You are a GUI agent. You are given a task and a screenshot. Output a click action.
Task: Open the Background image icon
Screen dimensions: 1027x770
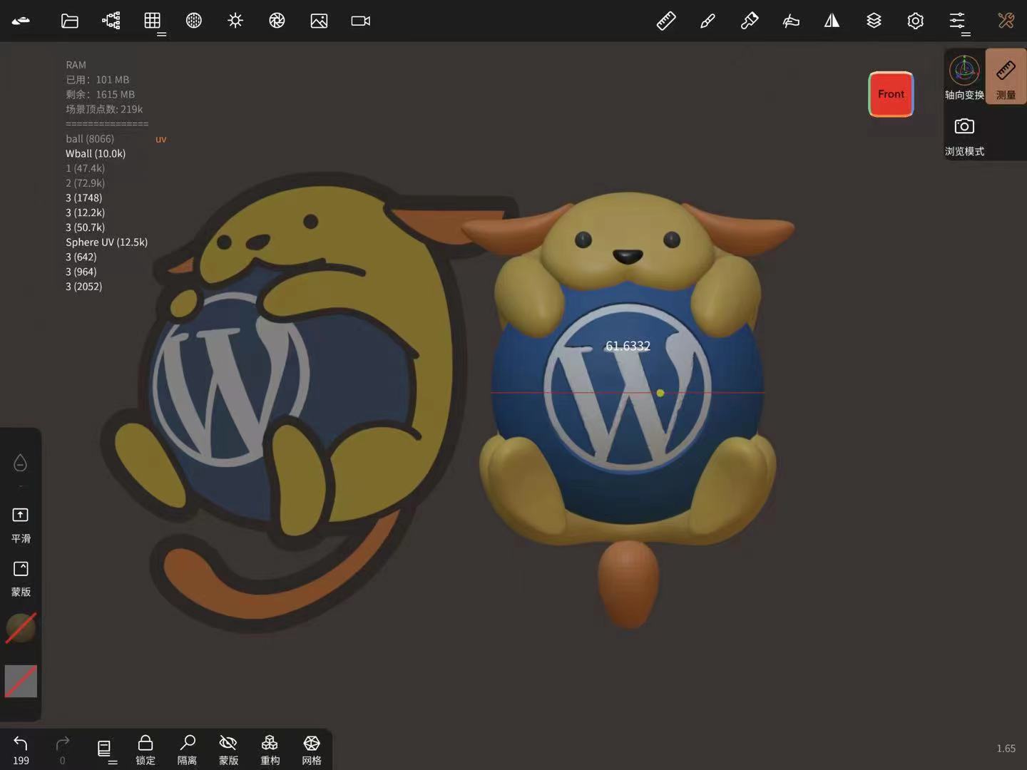pyautogui.click(x=319, y=21)
